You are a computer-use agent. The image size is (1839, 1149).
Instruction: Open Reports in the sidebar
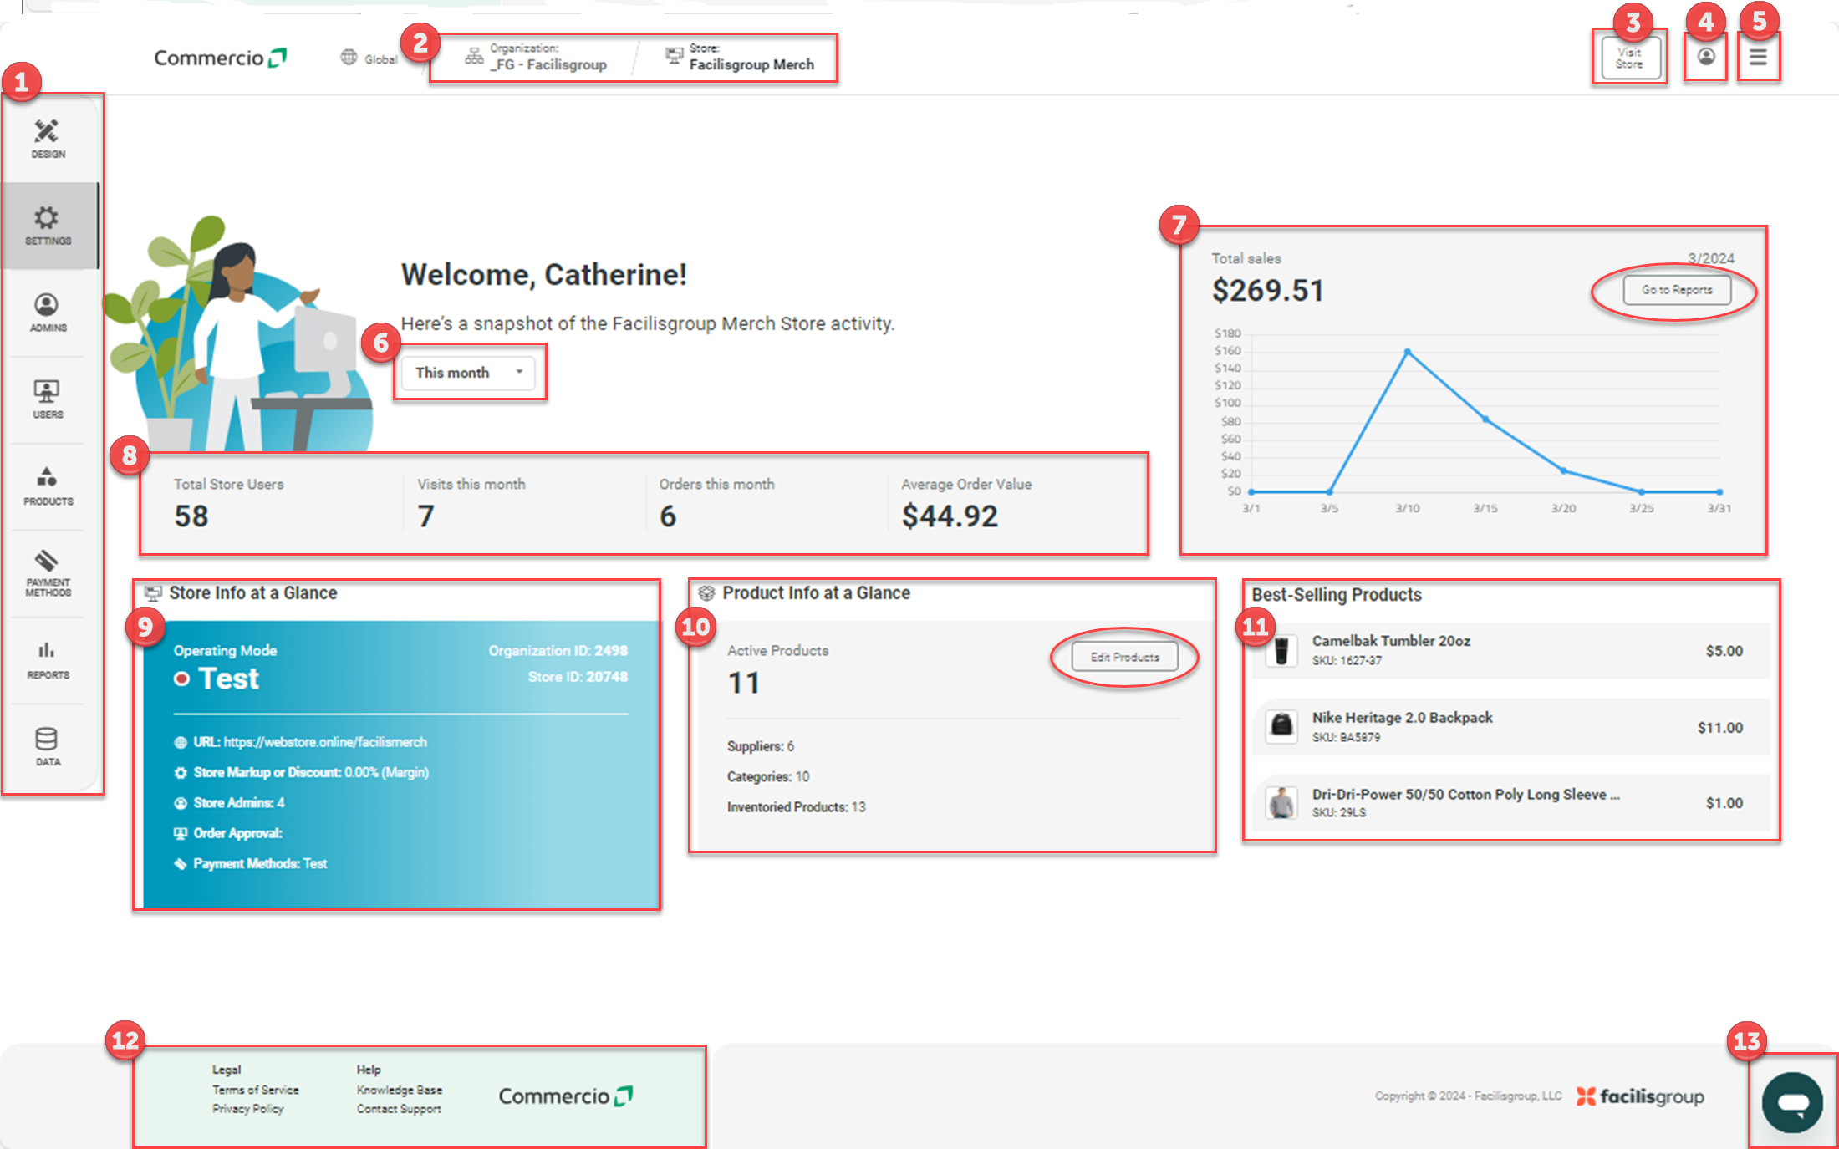click(x=48, y=660)
